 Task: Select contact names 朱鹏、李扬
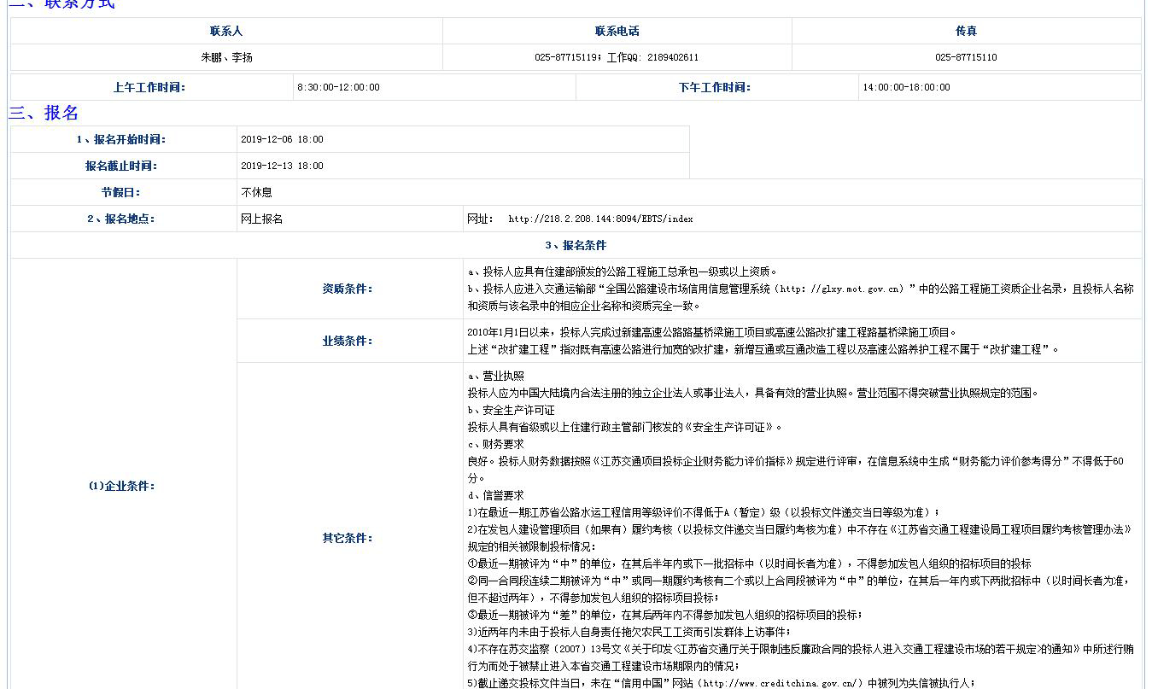point(226,57)
